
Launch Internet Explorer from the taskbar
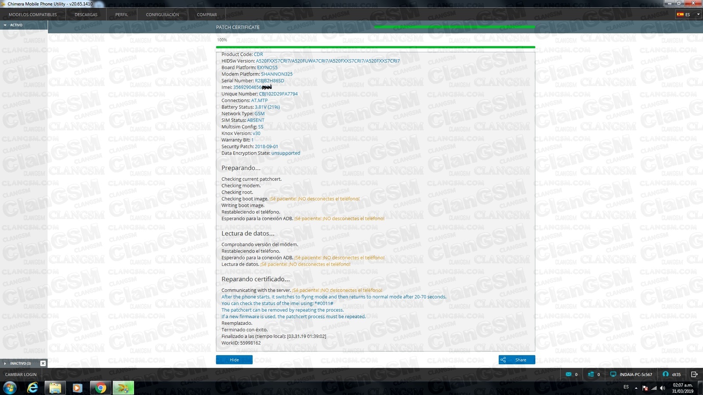pos(33,388)
